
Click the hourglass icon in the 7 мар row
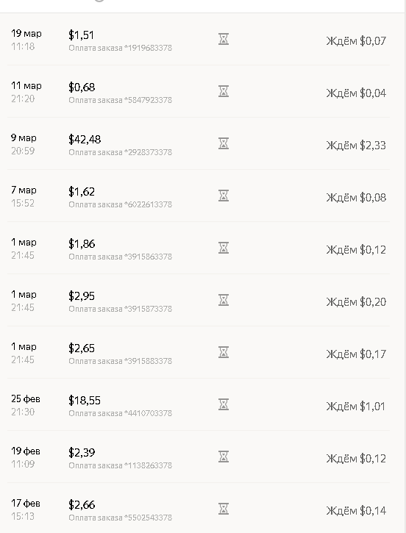(224, 196)
